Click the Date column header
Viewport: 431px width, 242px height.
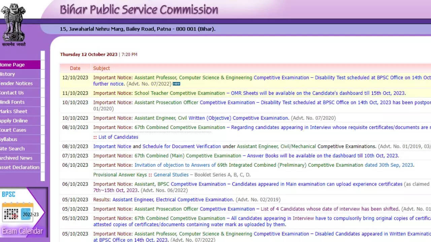coord(75,68)
